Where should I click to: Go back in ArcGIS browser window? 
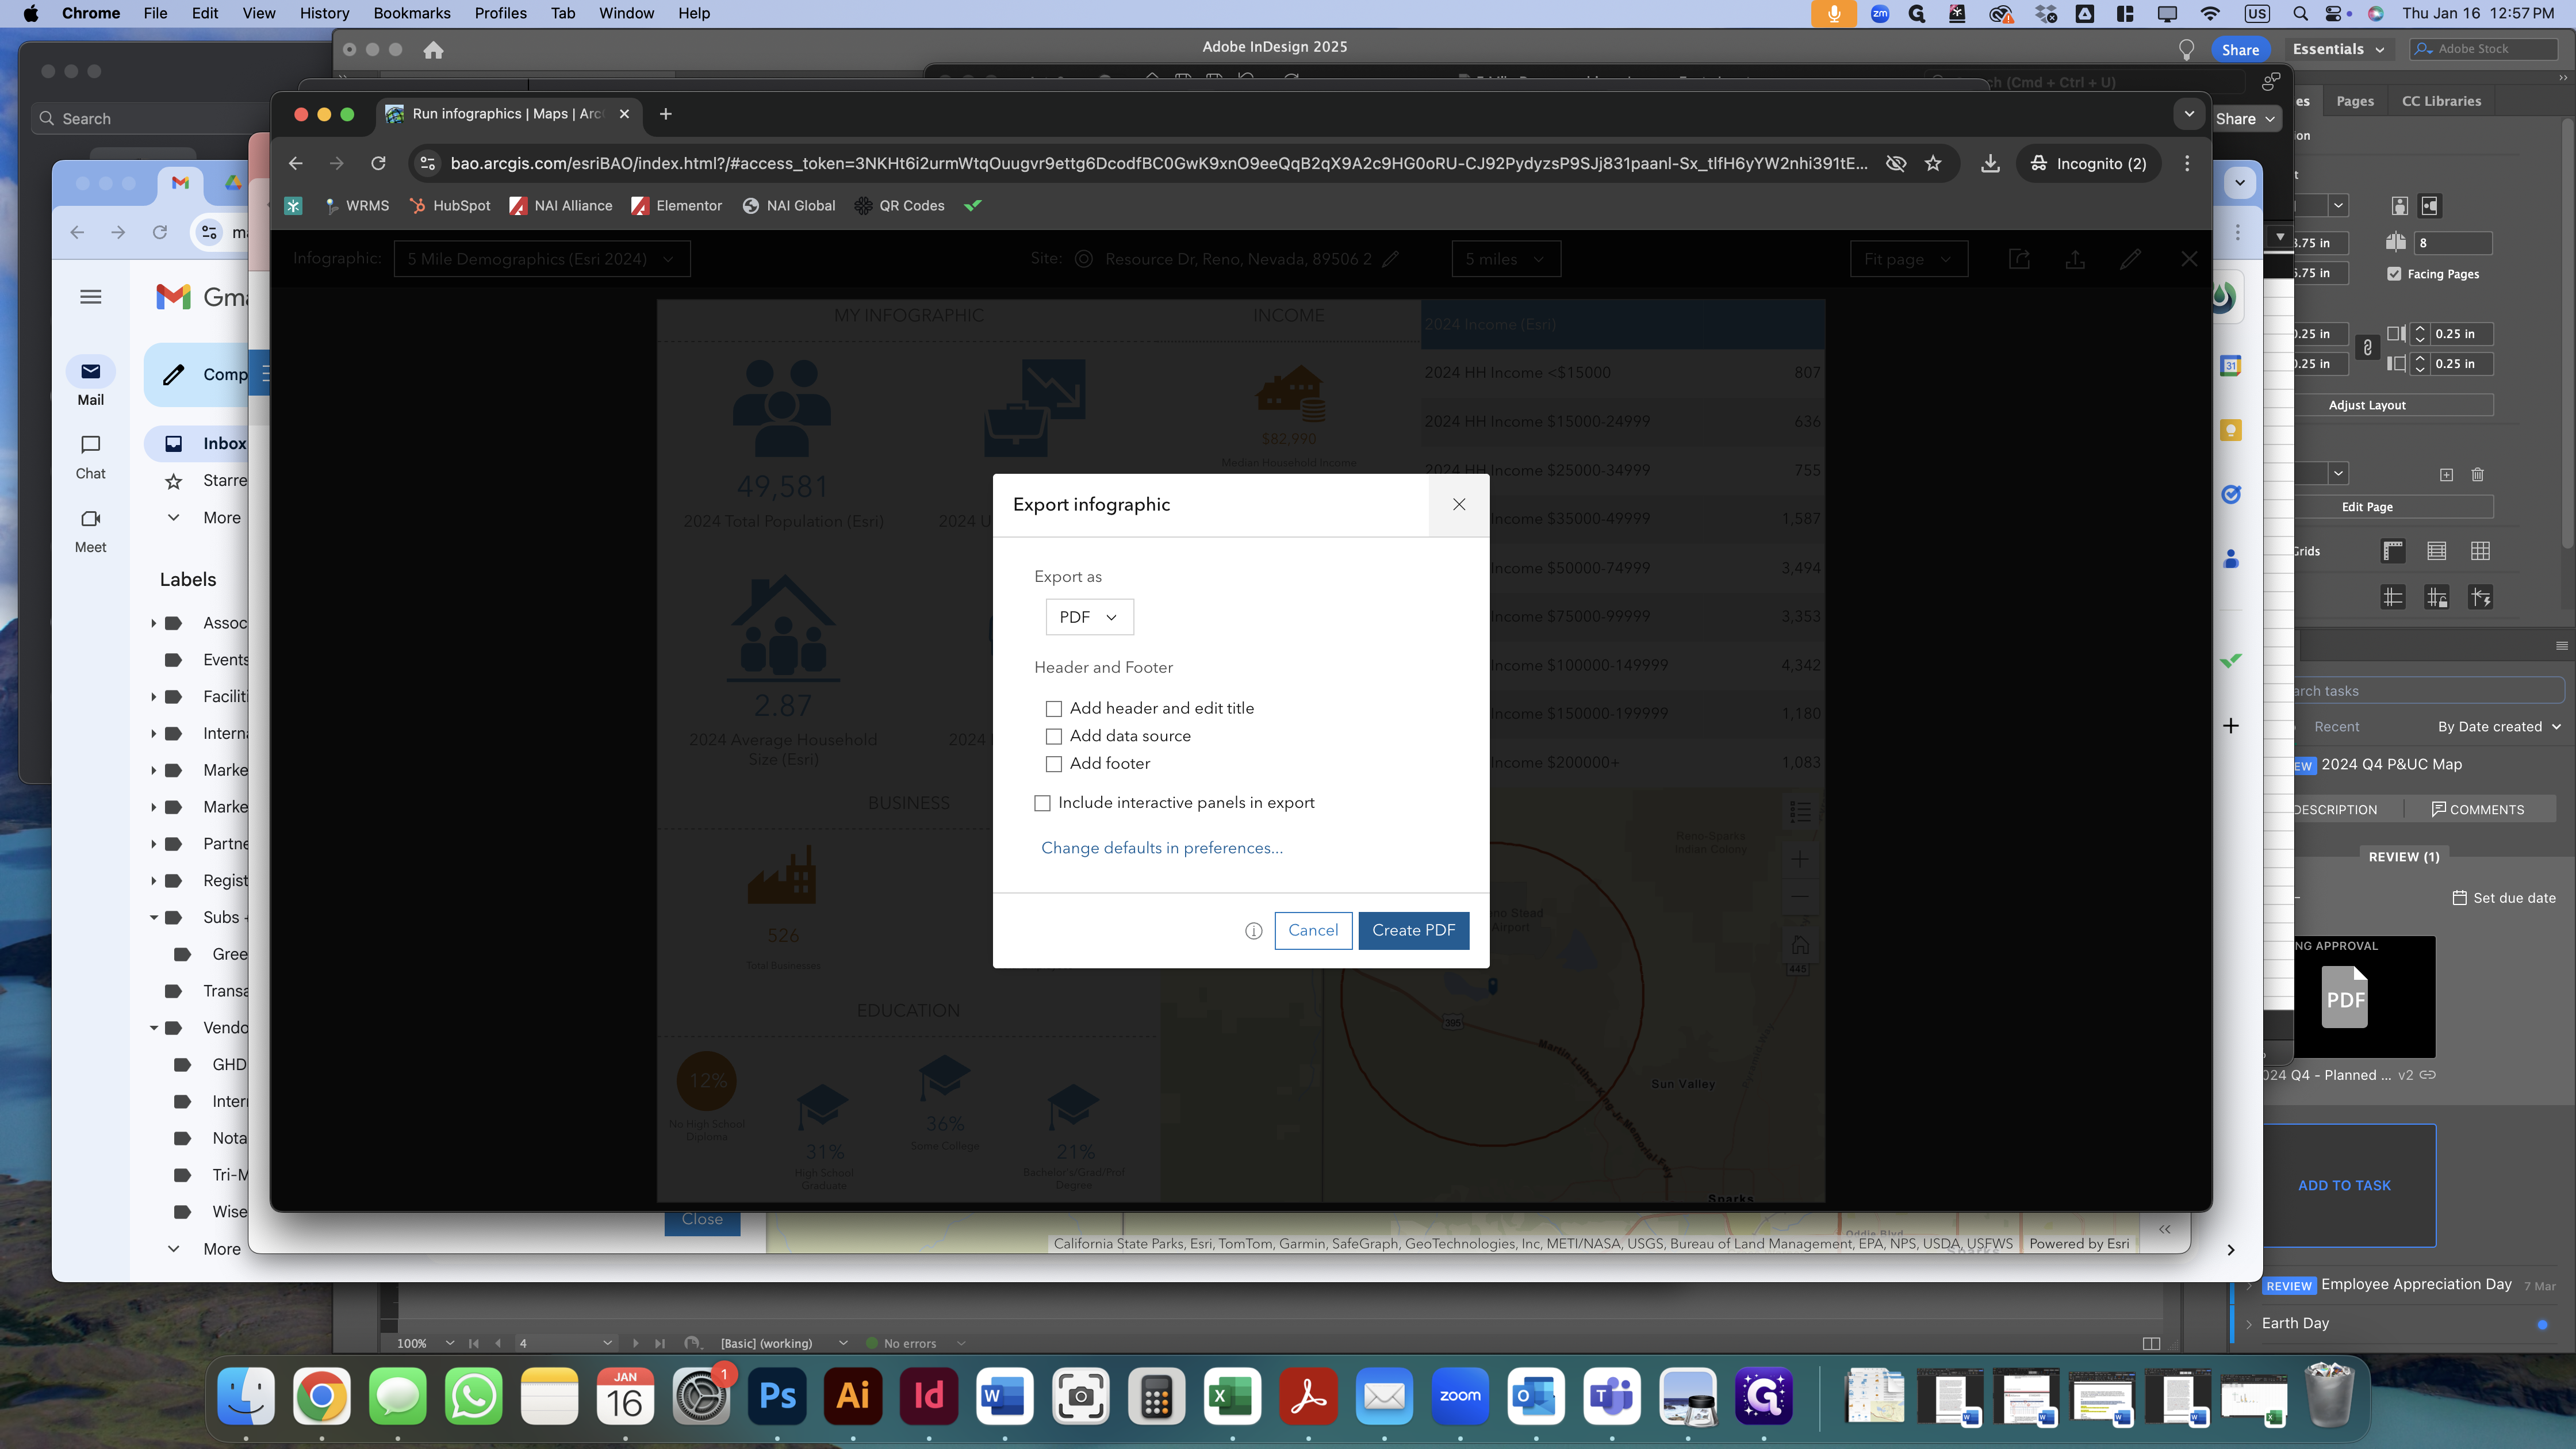(x=295, y=164)
